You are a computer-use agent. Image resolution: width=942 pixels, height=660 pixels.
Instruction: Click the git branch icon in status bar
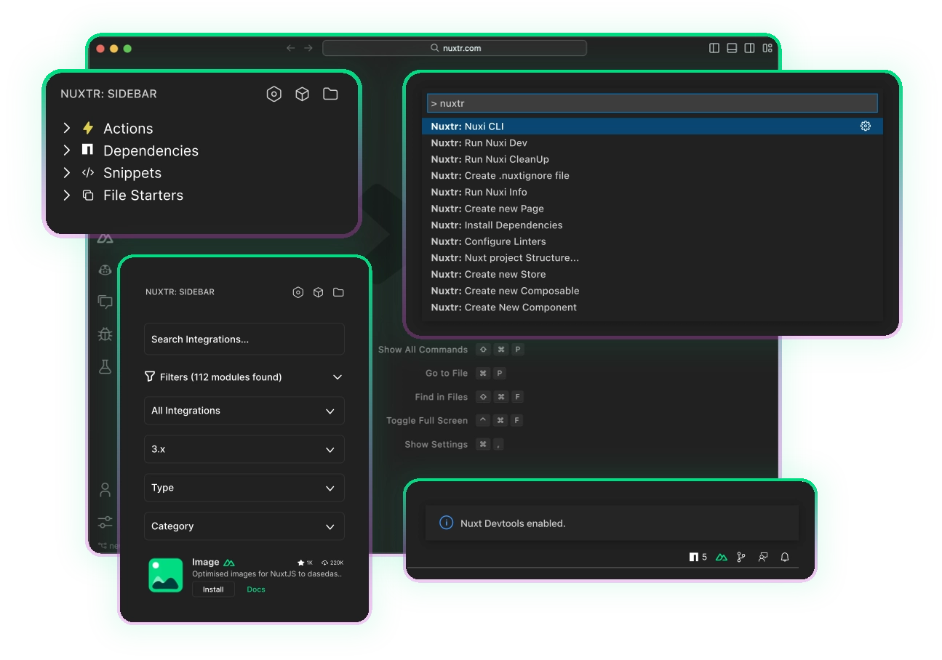coord(741,557)
